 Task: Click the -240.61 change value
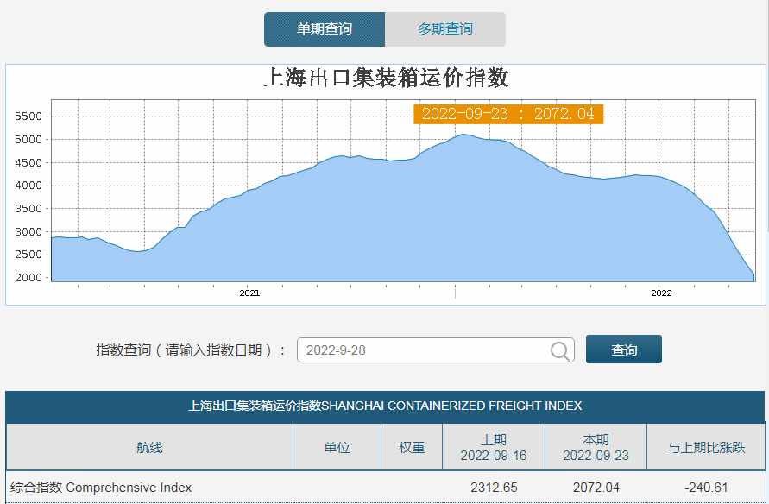tap(706, 488)
